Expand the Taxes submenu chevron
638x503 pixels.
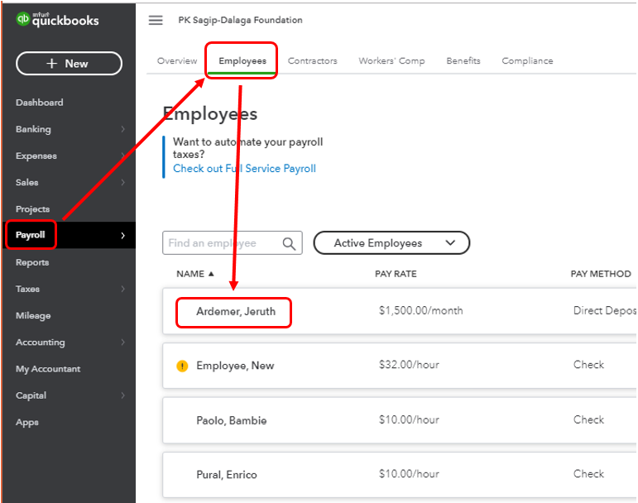pyautogui.click(x=122, y=289)
